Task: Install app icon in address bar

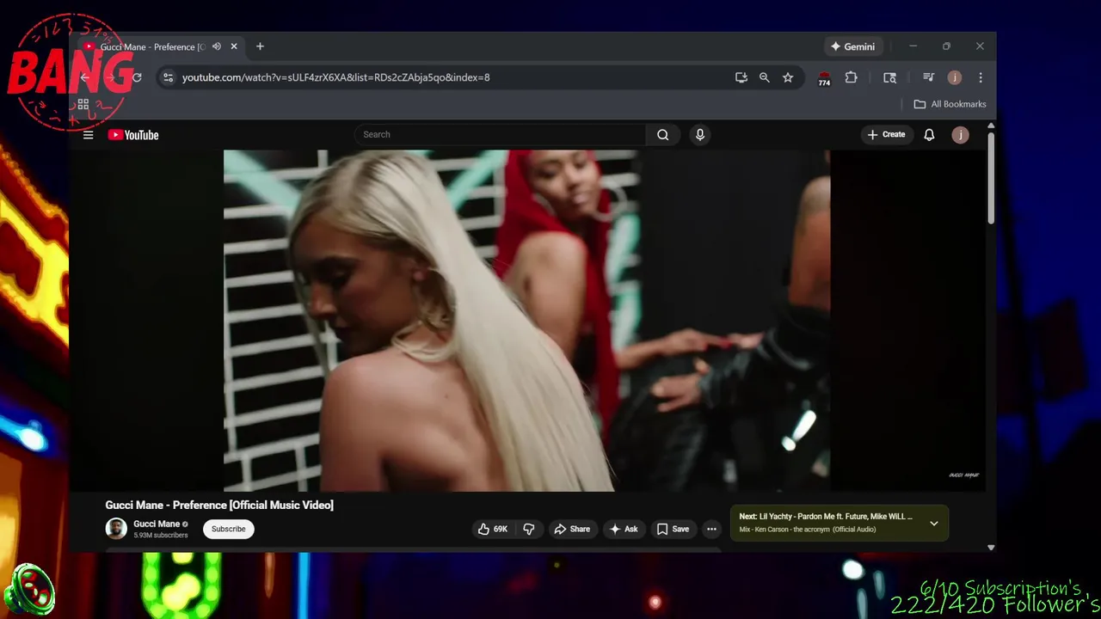Action: click(741, 77)
